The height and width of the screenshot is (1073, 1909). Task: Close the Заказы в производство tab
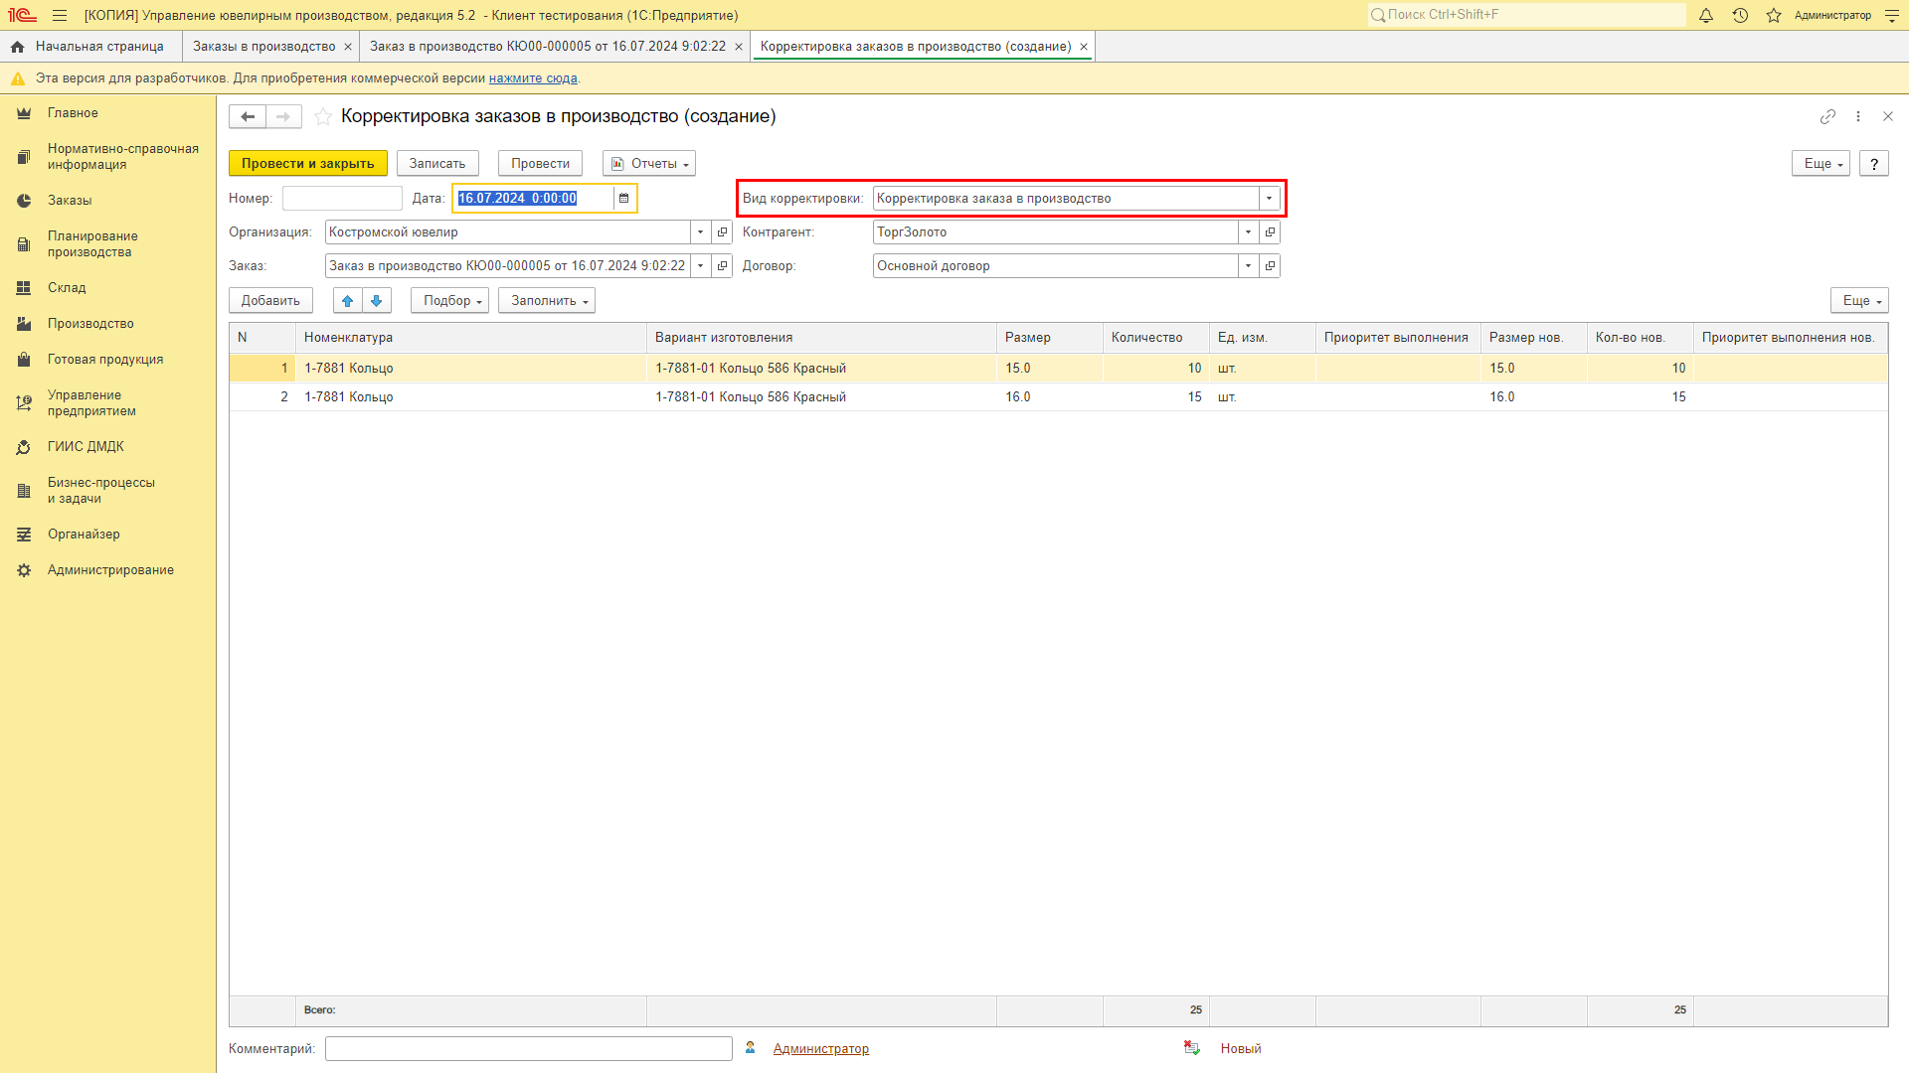click(348, 47)
